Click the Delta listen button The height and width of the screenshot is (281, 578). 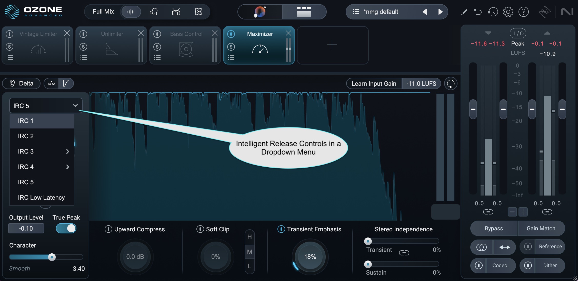[x=21, y=83]
